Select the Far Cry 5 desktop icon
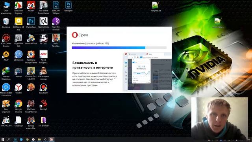Screen dimensions: 252x142 click(43, 39)
